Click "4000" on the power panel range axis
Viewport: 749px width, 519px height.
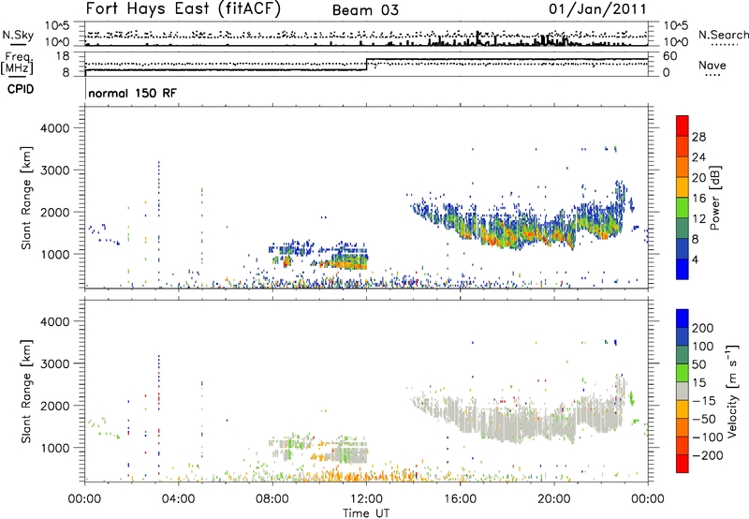click(x=54, y=128)
